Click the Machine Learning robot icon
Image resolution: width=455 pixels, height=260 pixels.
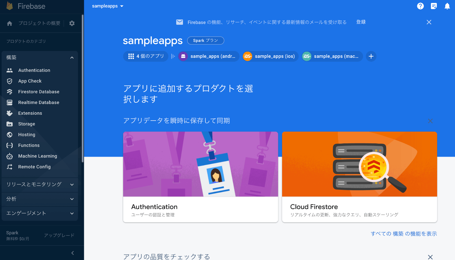point(10,156)
